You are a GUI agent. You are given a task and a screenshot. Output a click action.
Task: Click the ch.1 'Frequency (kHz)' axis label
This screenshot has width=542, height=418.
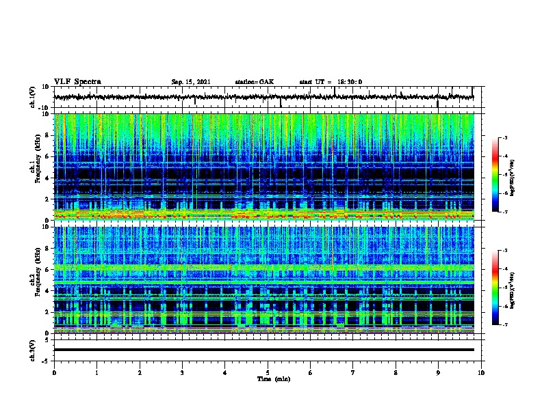38,159
